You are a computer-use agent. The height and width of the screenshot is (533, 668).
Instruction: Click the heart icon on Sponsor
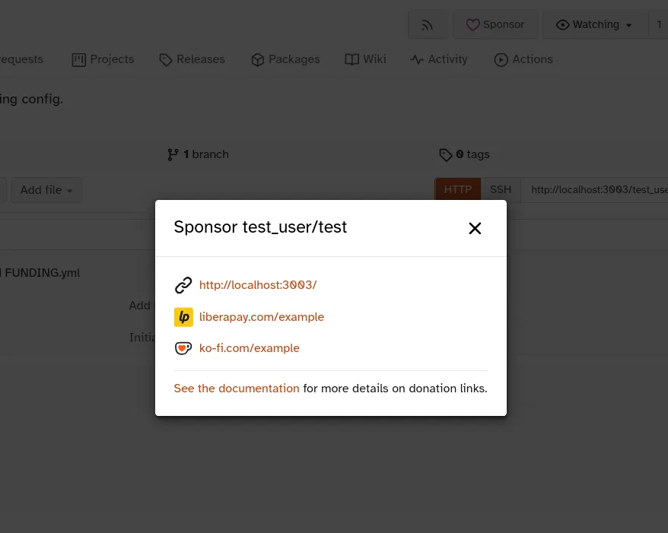pos(472,24)
